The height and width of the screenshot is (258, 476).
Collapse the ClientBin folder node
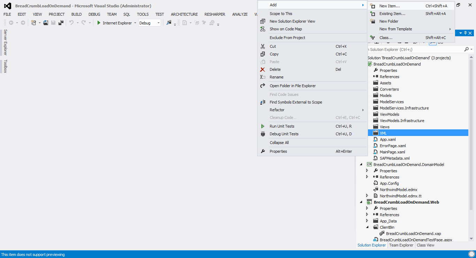pos(367,227)
